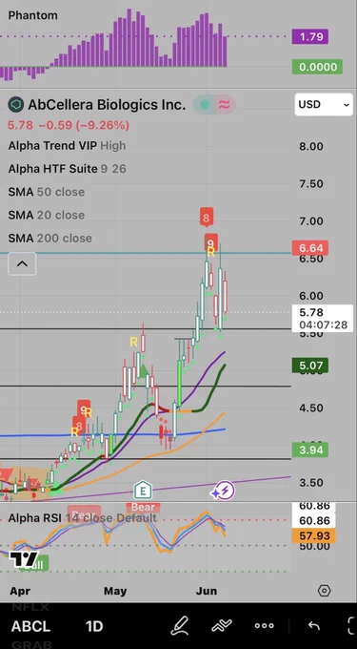Tap the AbCellera Biologics Inc. title
Viewport: 357px width, 649px height.
tap(107, 104)
